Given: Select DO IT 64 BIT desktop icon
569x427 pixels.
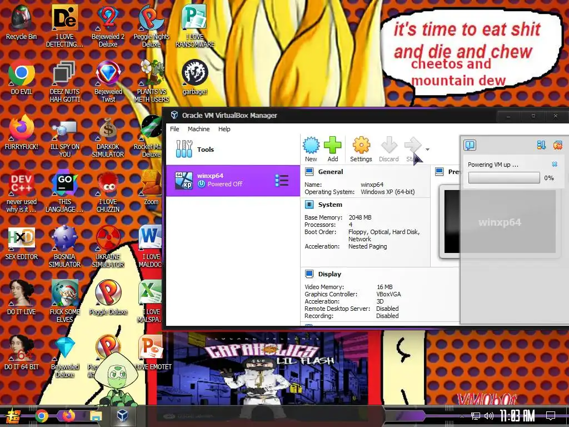Looking at the screenshot, I should coord(22,353).
